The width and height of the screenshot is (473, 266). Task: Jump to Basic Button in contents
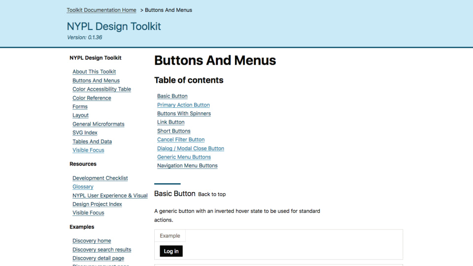click(172, 96)
